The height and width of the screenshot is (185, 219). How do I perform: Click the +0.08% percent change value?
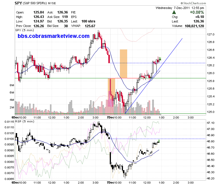coord(197,12)
